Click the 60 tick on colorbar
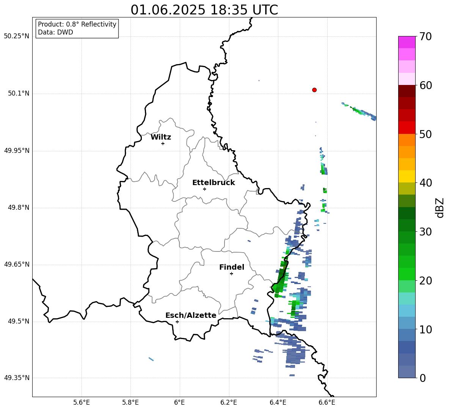This screenshot has width=449, height=410. click(x=426, y=85)
